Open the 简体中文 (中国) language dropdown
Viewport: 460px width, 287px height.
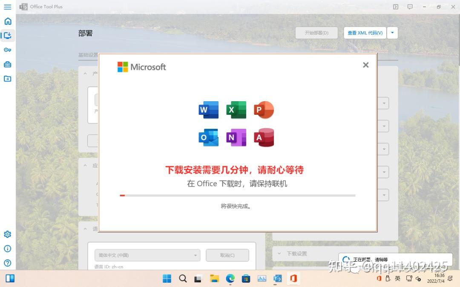147,255
